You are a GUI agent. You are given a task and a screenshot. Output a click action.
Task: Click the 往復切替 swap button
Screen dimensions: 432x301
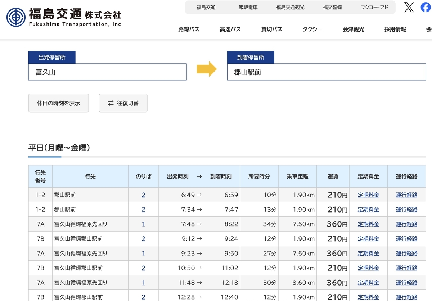pos(123,103)
